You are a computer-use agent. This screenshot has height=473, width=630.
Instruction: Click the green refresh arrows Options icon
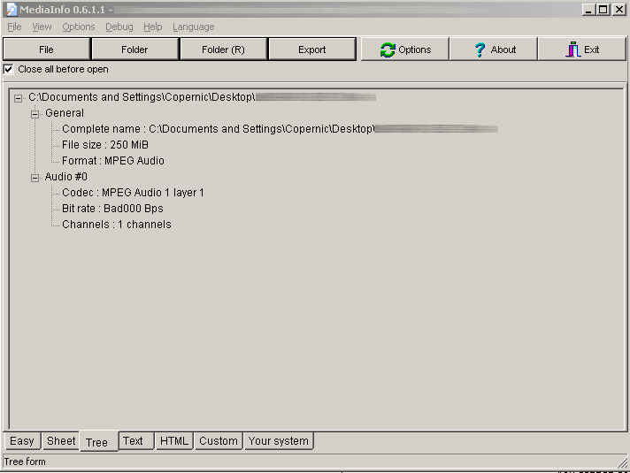388,50
